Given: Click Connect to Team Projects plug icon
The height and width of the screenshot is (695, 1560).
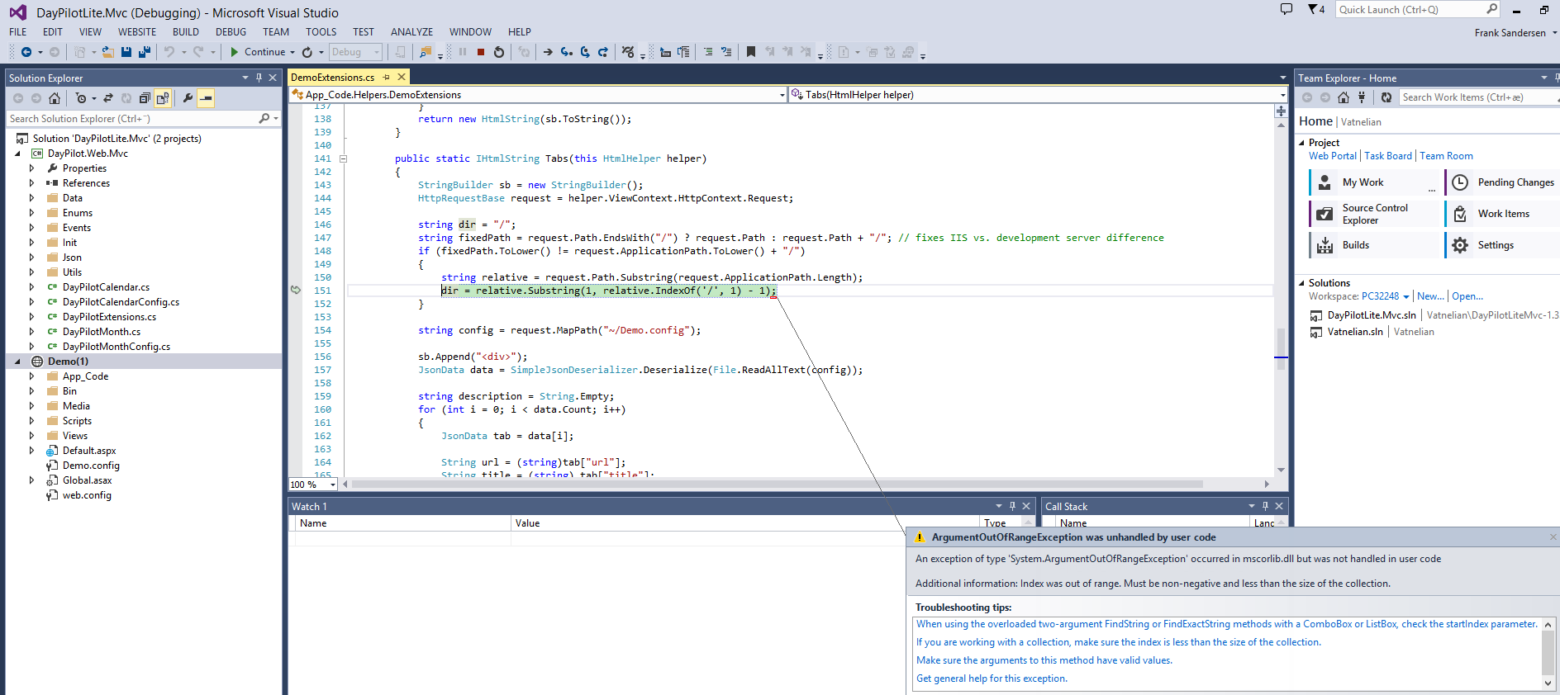Looking at the screenshot, I should coord(1362,97).
